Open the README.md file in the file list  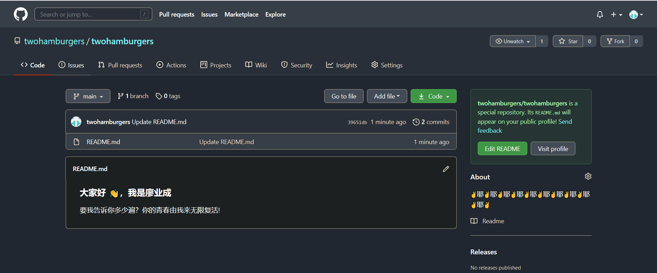click(x=103, y=142)
